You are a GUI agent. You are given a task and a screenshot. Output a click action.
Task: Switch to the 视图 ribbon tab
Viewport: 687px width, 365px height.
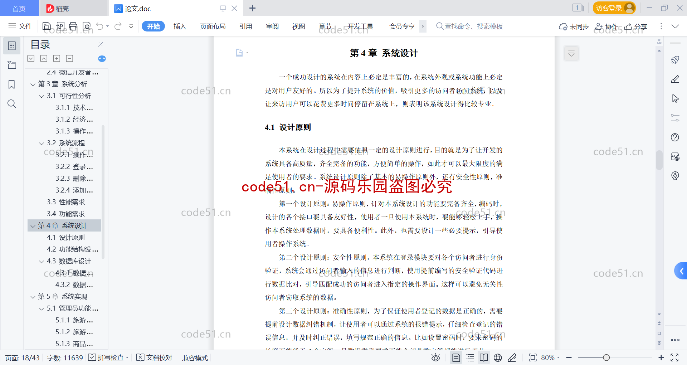click(x=299, y=26)
